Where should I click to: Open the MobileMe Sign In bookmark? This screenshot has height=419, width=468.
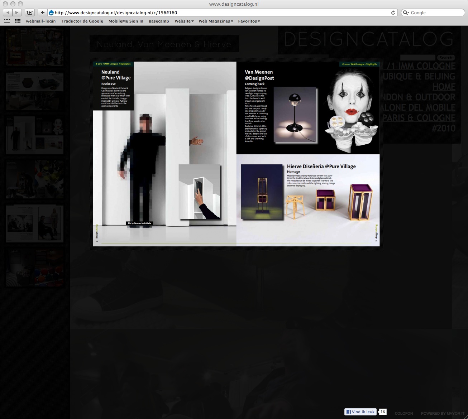(x=126, y=21)
